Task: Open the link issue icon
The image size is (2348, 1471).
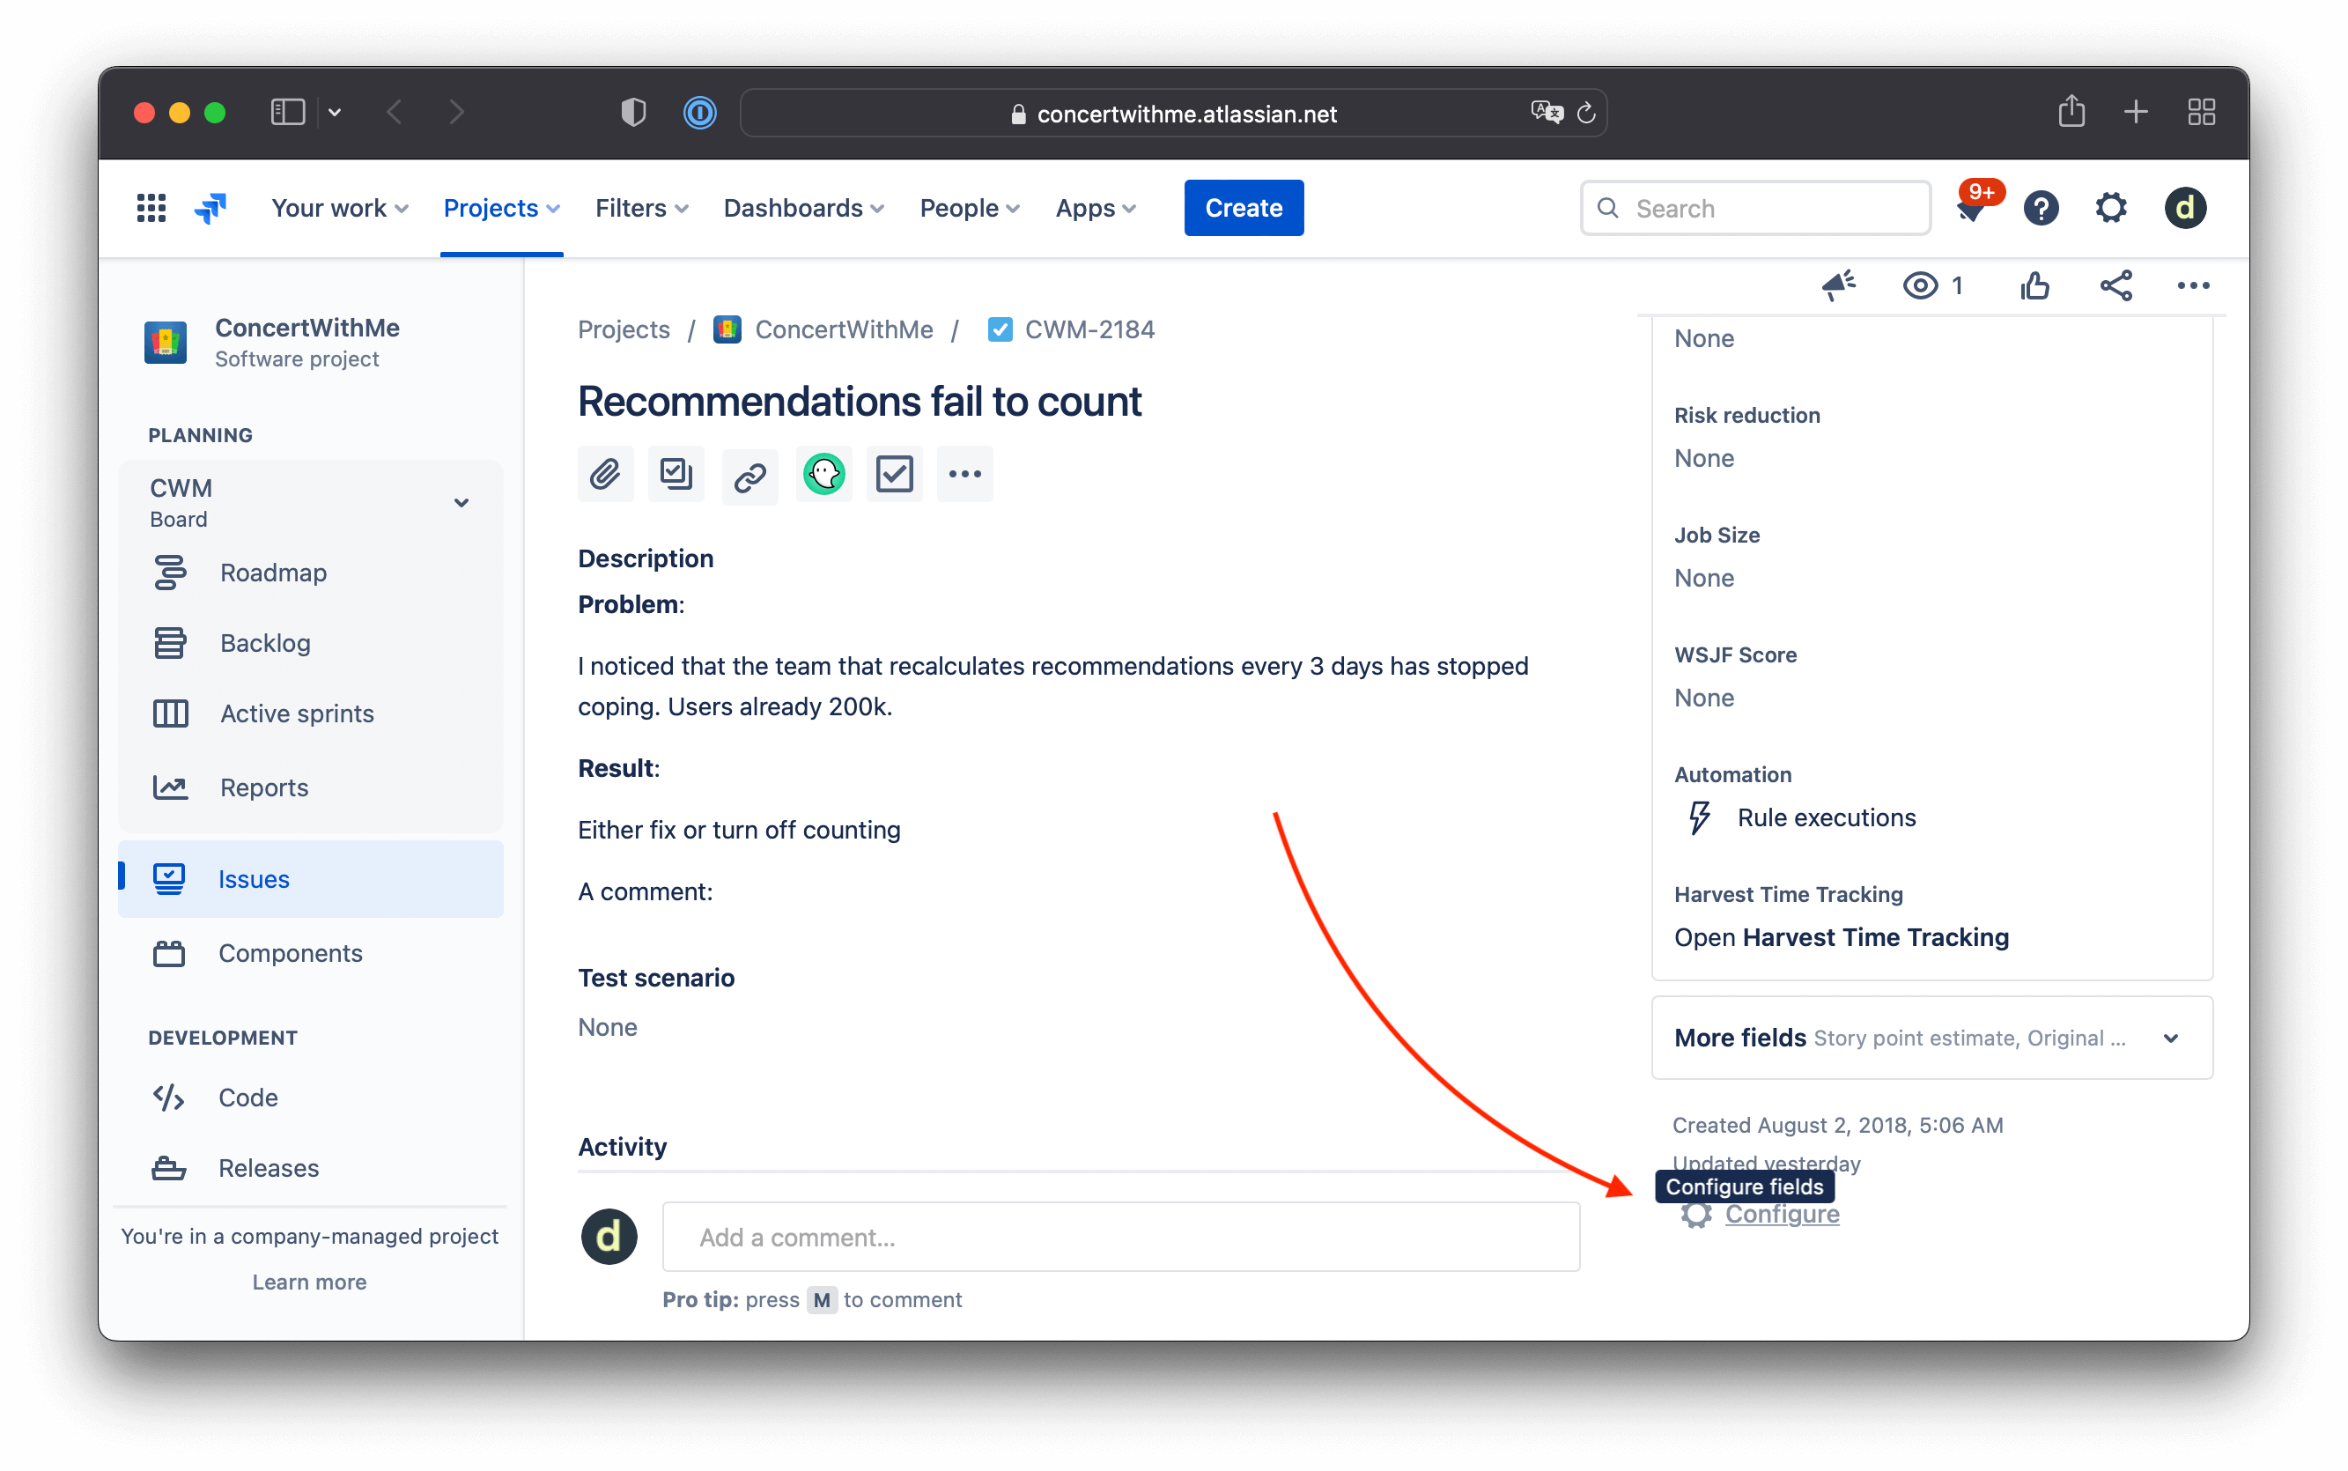Action: click(x=749, y=474)
